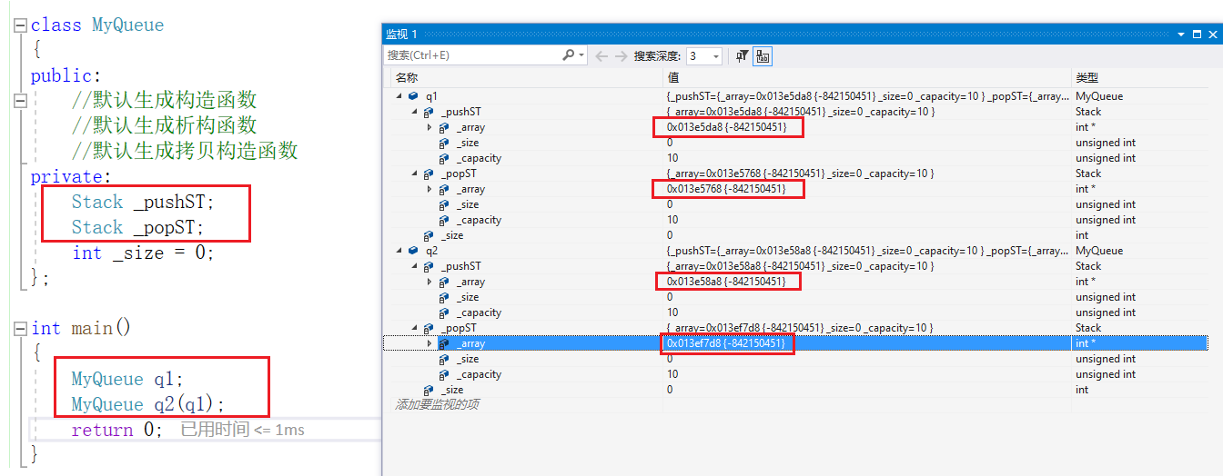The height and width of the screenshot is (476, 1223).
Task: Click code line MyQueue q1;
Action: point(127,379)
